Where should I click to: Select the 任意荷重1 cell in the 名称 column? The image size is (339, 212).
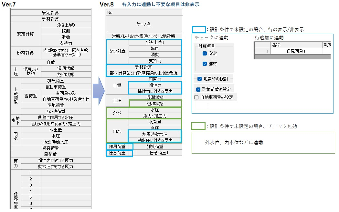(x=296, y=51)
